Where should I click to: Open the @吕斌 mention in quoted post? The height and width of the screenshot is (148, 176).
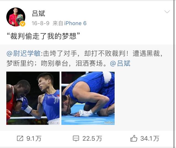[x=120, y=64]
